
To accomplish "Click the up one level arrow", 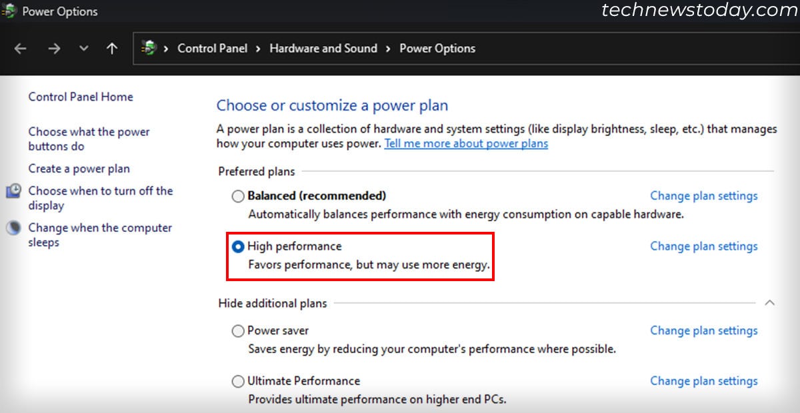I will (x=112, y=49).
